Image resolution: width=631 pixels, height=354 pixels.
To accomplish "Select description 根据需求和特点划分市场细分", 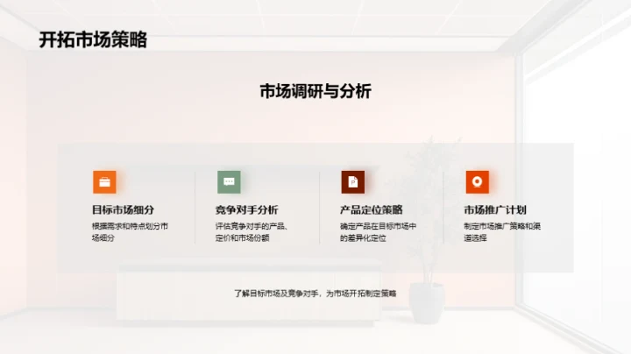I will pyautogui.click(x=130, y=232).
